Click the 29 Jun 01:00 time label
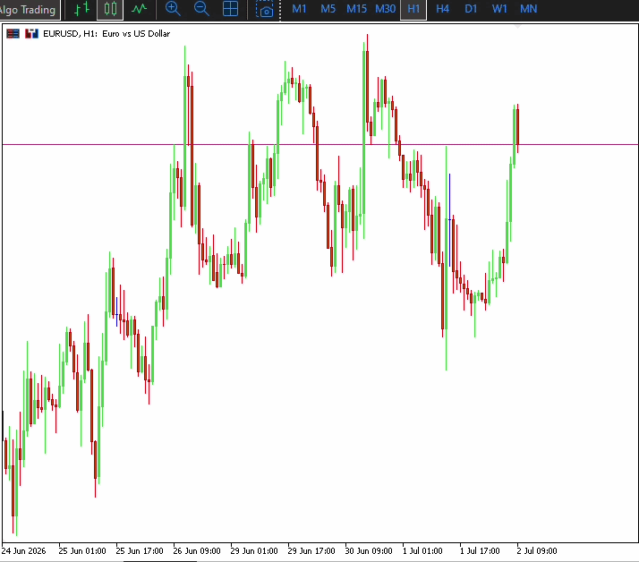639x562 pixels. (254, 551)
